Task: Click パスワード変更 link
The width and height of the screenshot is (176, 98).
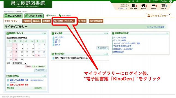Action: [x=120, y=38]
